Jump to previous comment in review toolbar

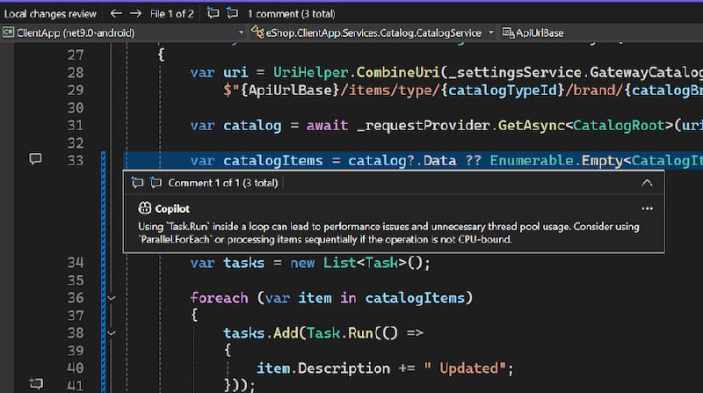214,13
